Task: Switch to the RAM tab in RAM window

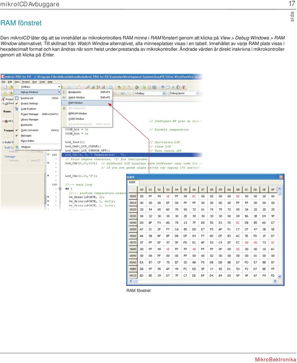Action: click(x=132, y=182)
